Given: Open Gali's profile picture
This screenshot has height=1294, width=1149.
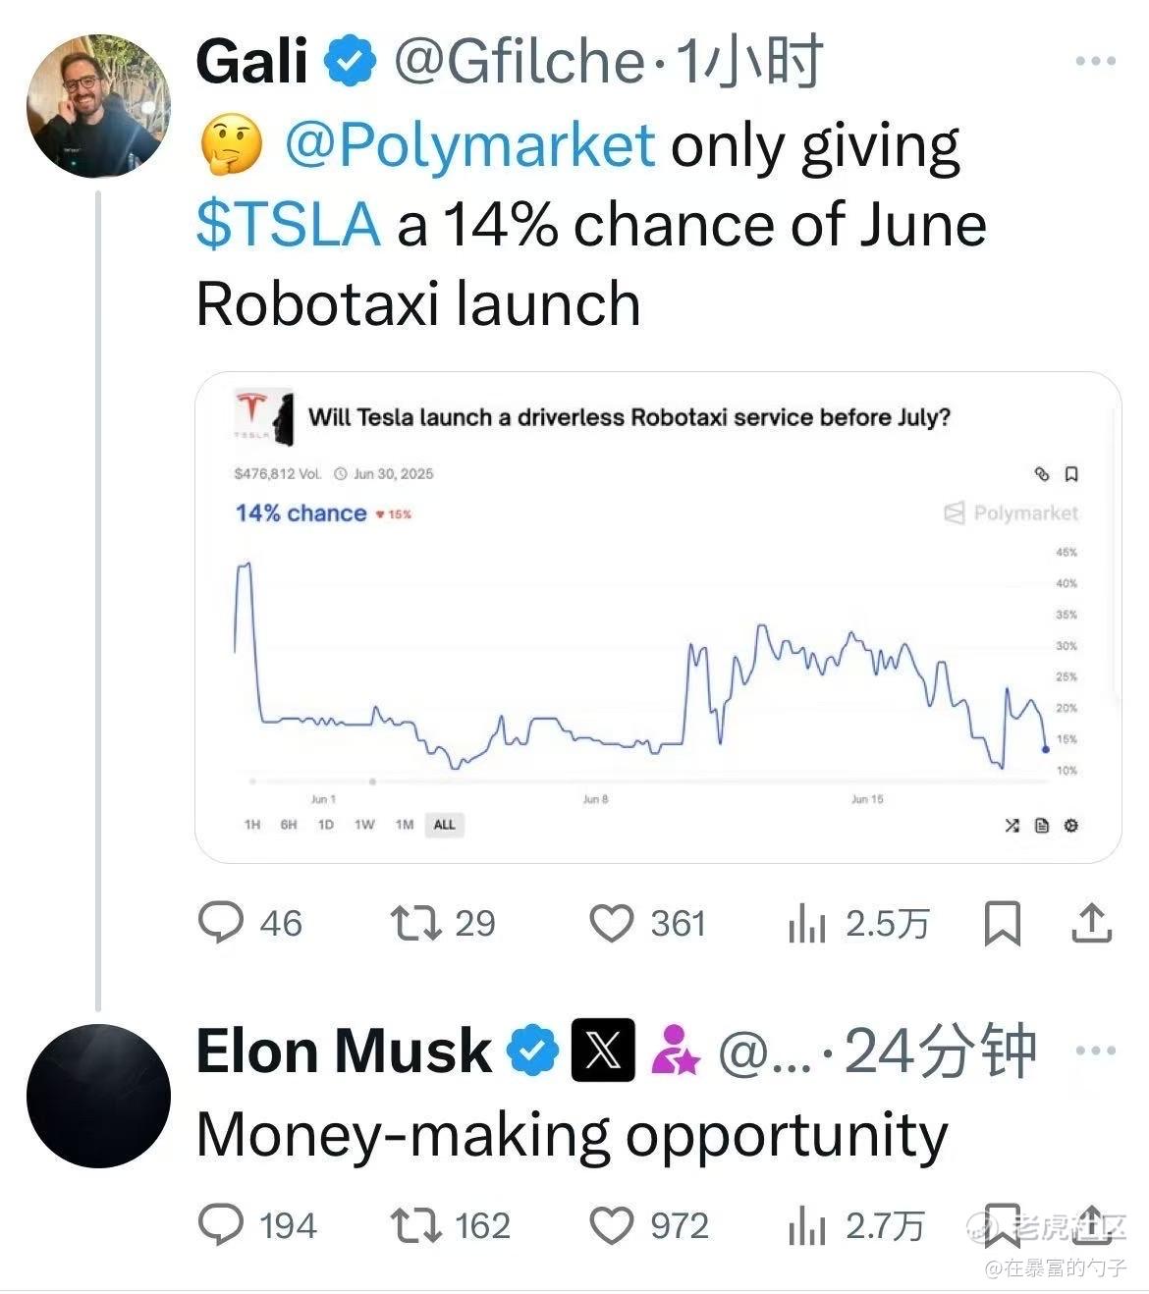Looking at the screenshot, I should (x=98, y=106).
